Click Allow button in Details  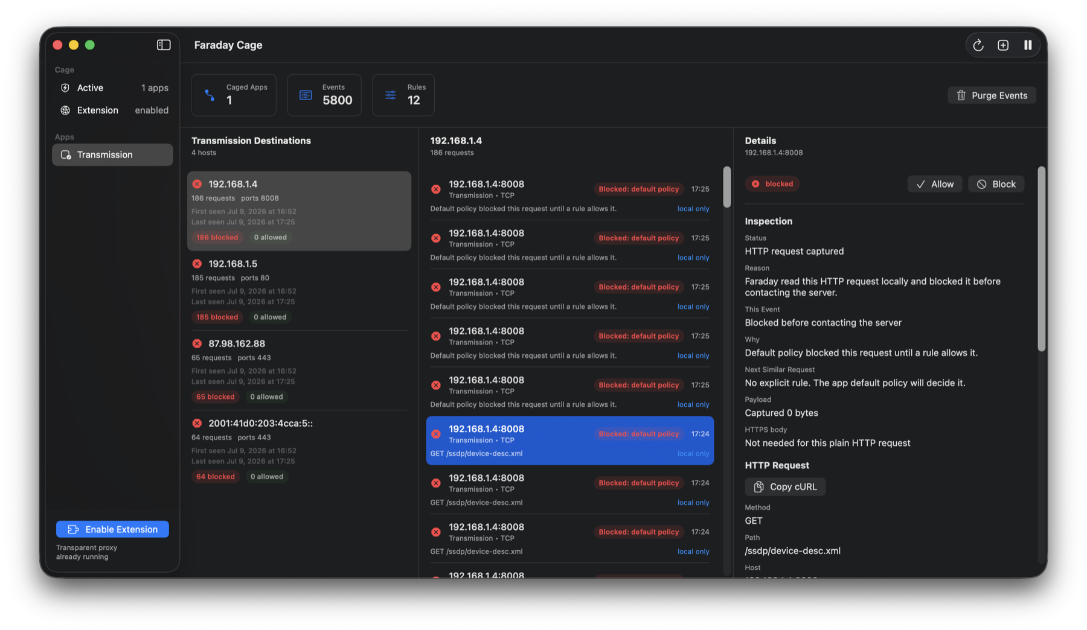pyautogui.click(x=934, y=184)
